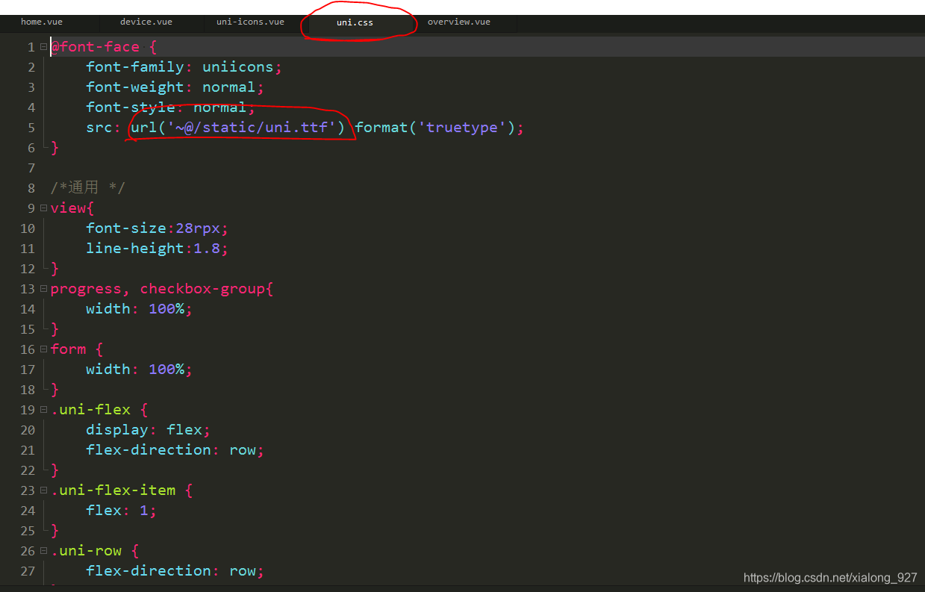
Task: Click the 'line-height:1.8;' line
Action: point(158,249)
